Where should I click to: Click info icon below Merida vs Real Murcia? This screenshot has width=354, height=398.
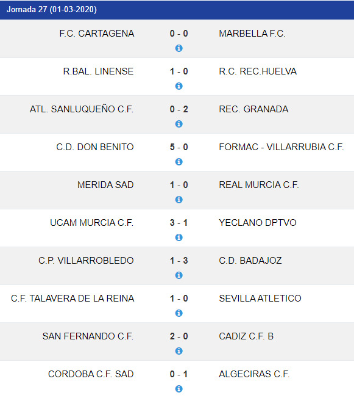pos(179,200)
